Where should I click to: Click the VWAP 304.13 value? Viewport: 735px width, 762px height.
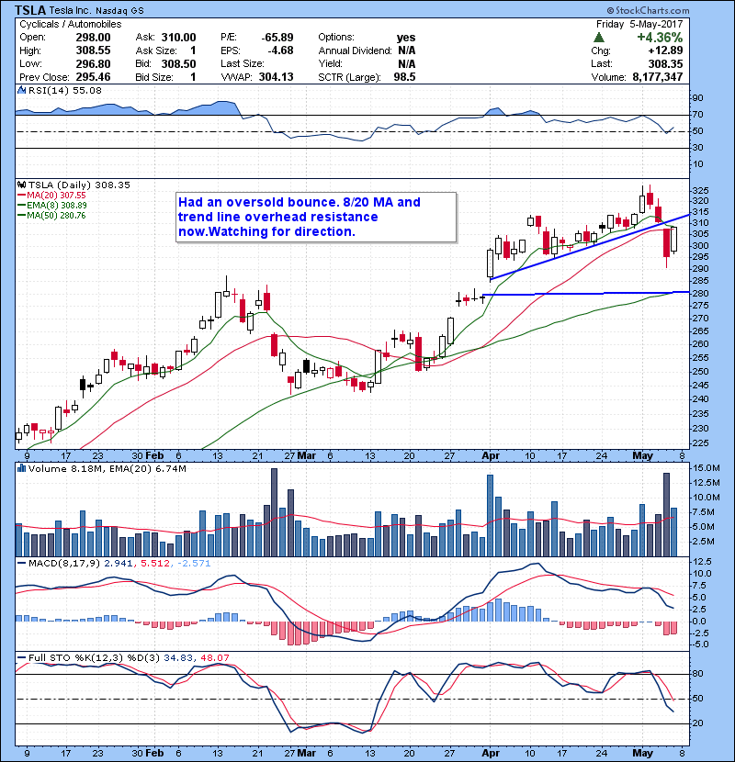[276, 77]
